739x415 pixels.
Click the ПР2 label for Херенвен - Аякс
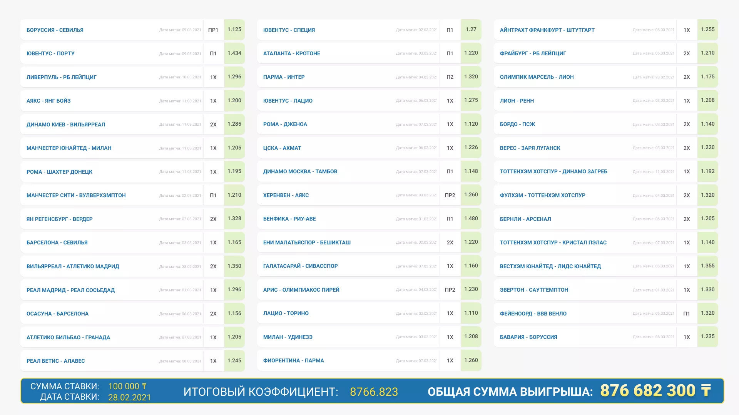click(x=450, y=195)
